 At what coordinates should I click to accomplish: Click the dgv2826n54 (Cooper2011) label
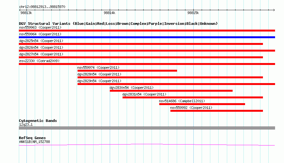pos(41,47)
